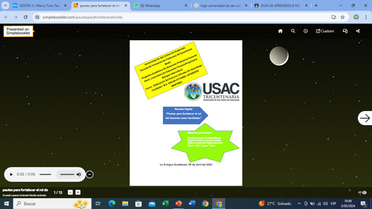Share the booklet via share icon

pos(358,31)
